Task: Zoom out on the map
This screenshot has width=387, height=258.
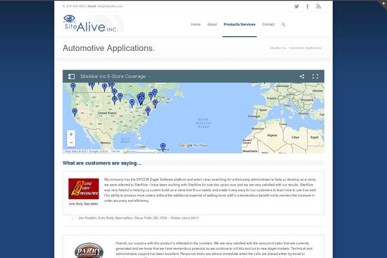Action: coord(71,143)
